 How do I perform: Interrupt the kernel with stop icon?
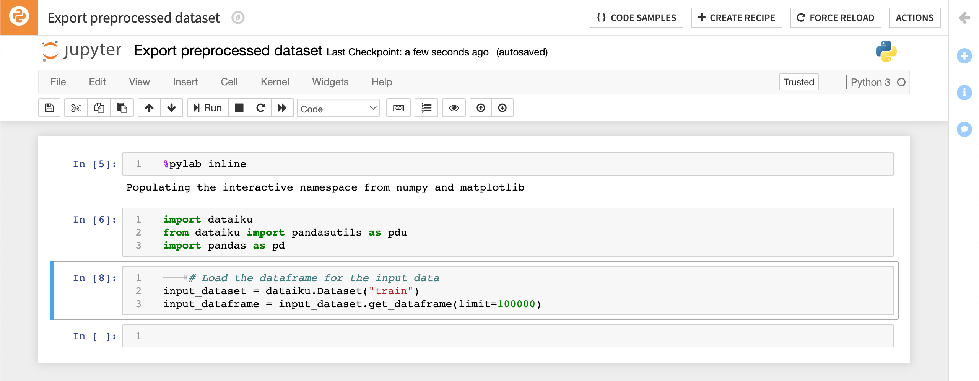click(x=239, y=108)
